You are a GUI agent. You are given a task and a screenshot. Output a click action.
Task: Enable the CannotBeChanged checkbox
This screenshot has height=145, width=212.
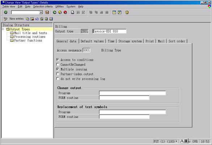58,64
